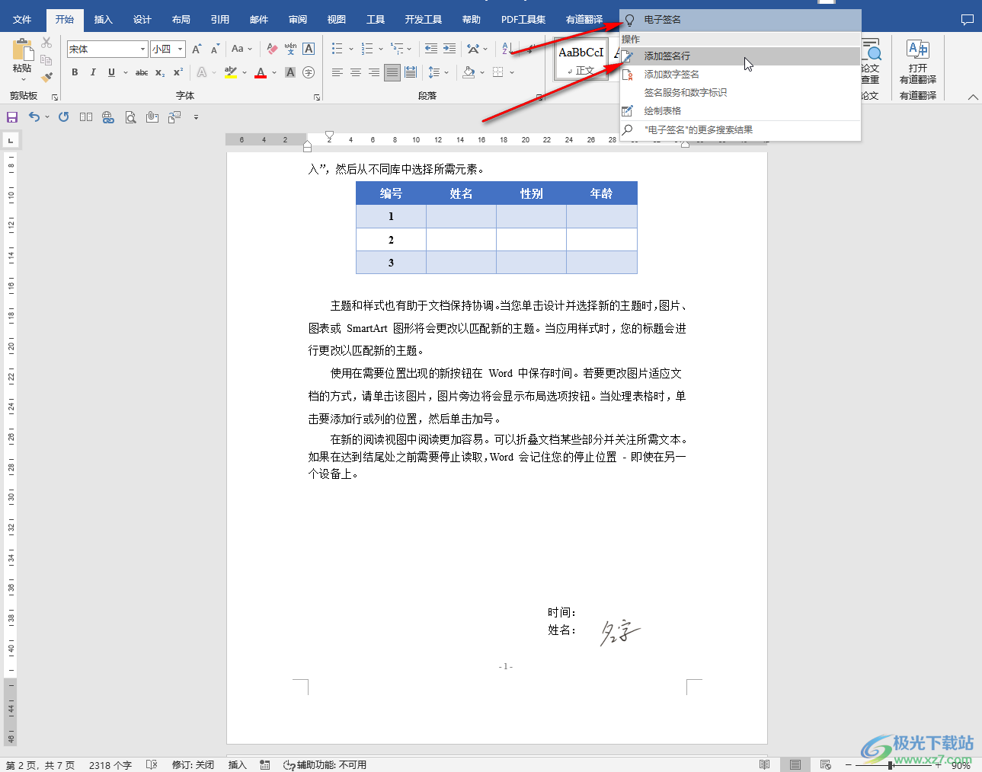Switch to the 审阅 ribbon tab
Screen dimensions: 982x772
[x=298, y=19]
